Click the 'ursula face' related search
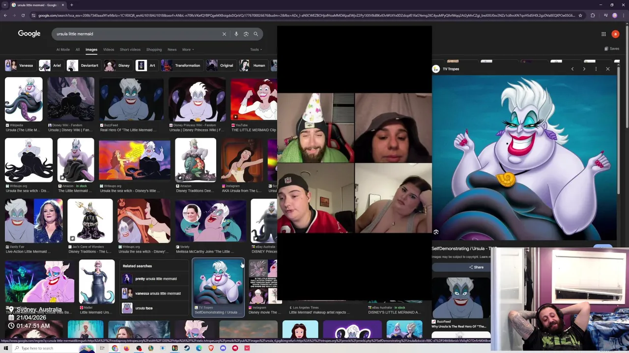The image size is (629, 353). click(x=155, y=308)
